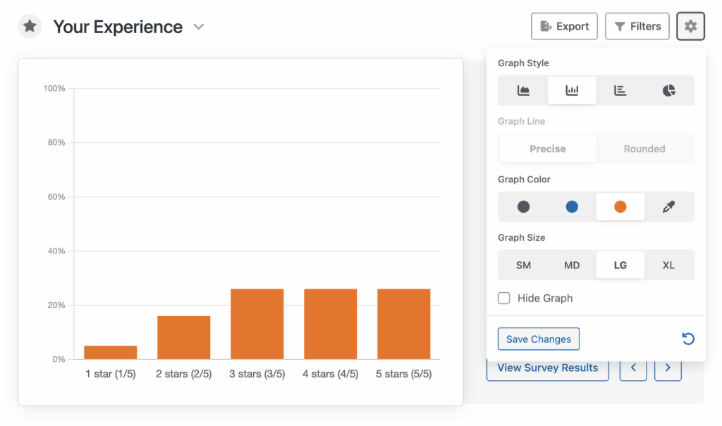
Task: Select the area chart graph style
Action: tap(522, 90)
